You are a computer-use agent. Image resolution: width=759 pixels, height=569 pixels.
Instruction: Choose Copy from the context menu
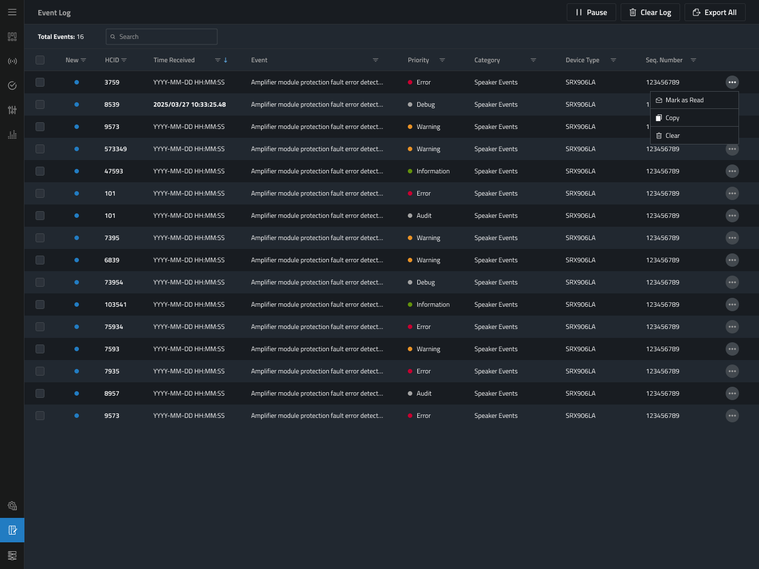tap(695, 118)
